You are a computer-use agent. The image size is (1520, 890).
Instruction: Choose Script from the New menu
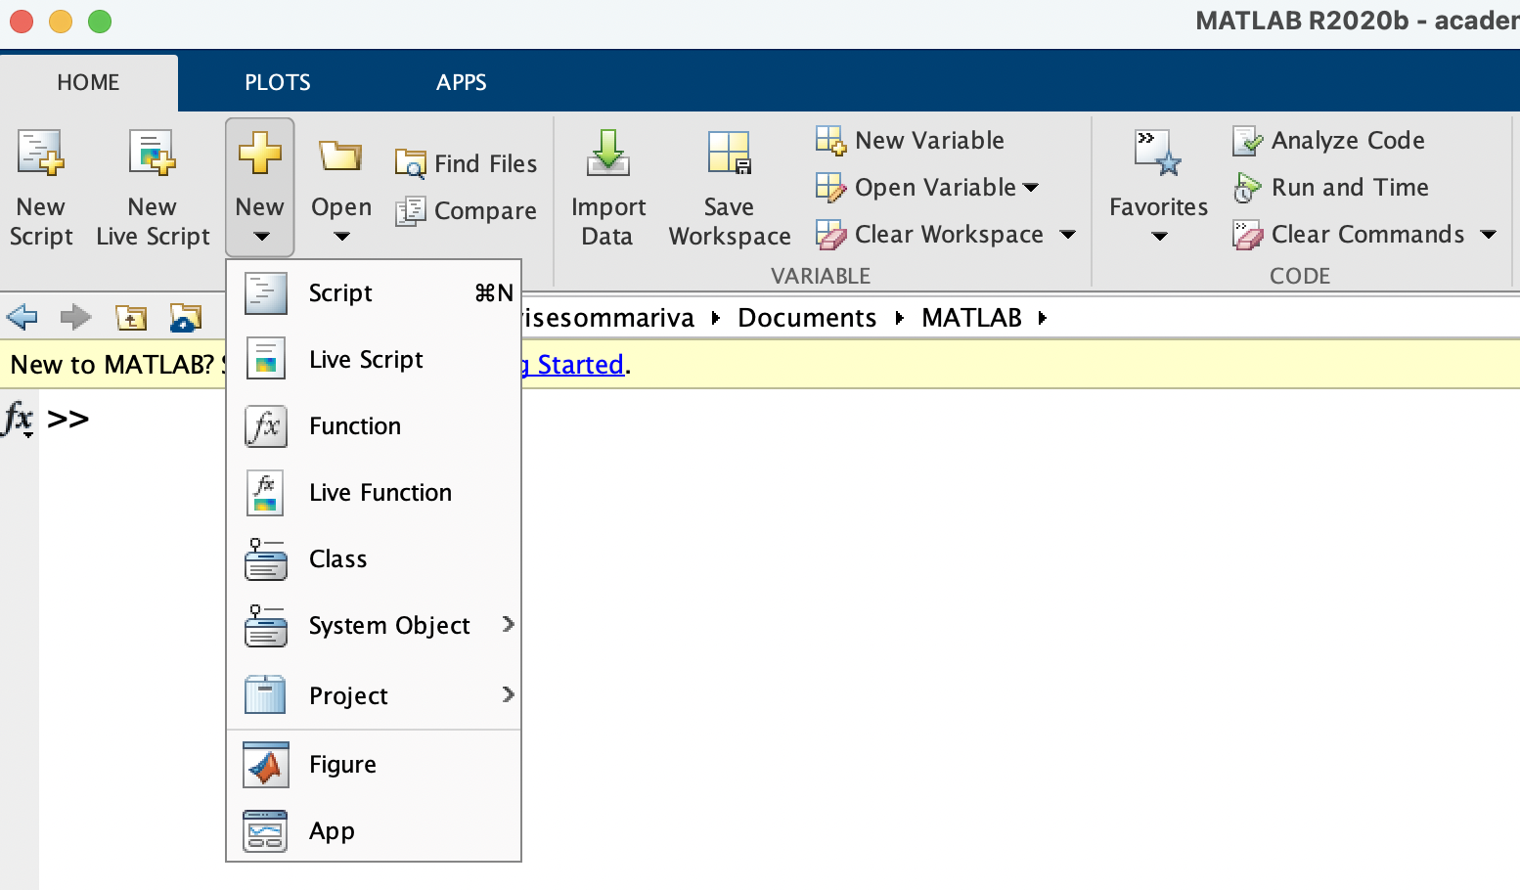click(x=374, y=292)
